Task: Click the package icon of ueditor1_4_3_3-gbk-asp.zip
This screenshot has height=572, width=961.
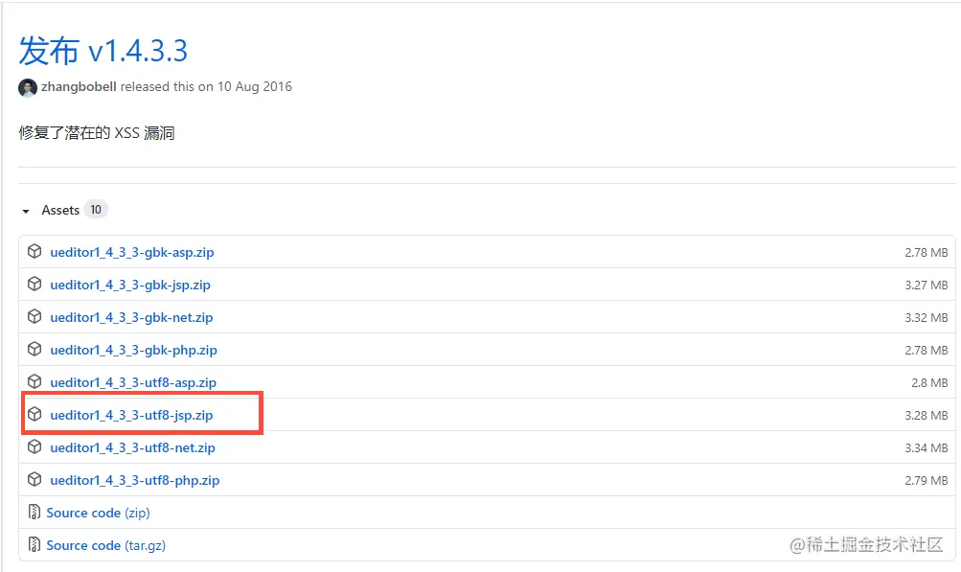Action: pyautogui.click(x=34, y=251)
